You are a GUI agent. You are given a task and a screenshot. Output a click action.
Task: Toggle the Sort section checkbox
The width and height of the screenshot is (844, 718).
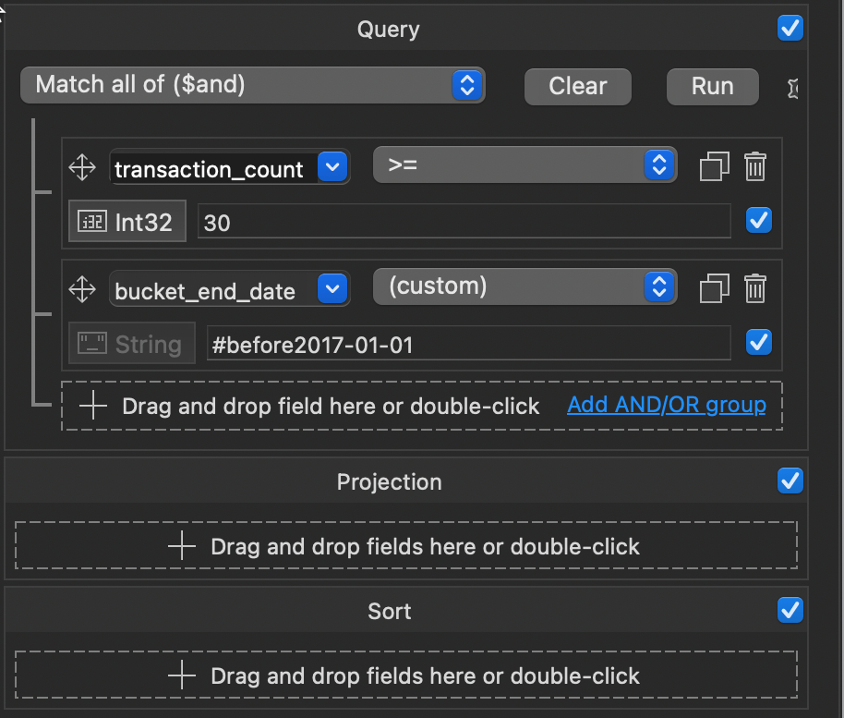tap(790, 611)
